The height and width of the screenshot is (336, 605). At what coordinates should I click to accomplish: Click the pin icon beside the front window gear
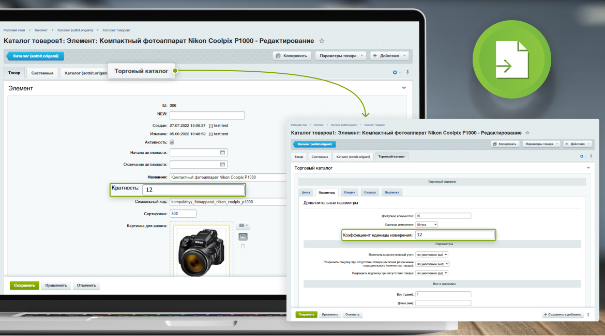591,156
